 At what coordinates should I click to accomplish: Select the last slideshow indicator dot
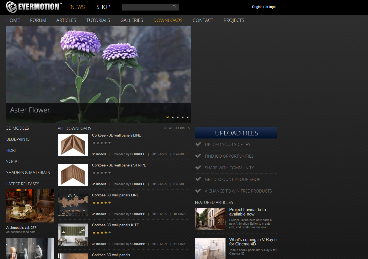coord(188,117)
